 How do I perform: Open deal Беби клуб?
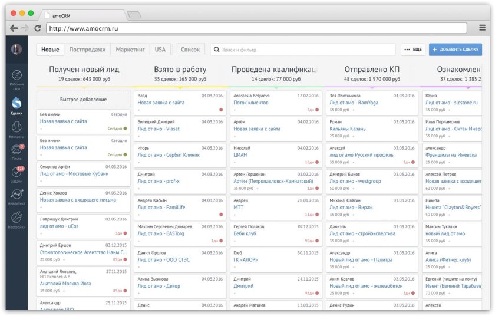pyautogui.click(x=245, y=233)
